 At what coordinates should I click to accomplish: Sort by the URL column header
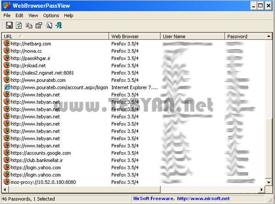tap(55, 36)
